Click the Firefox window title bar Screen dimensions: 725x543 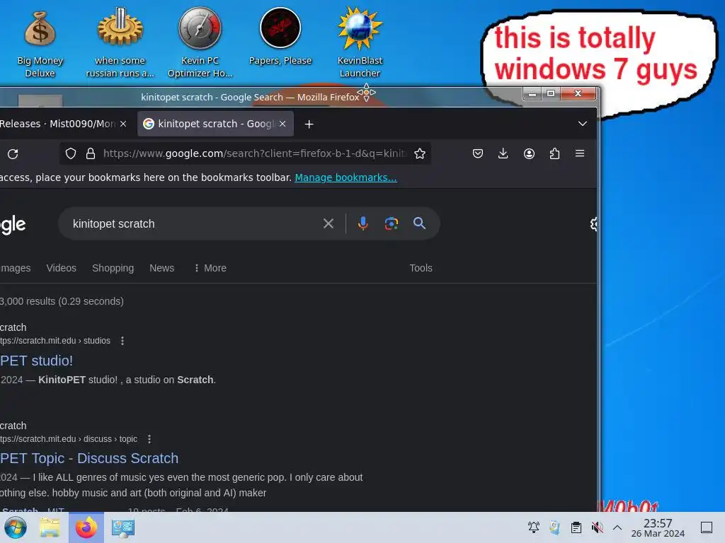250,97
